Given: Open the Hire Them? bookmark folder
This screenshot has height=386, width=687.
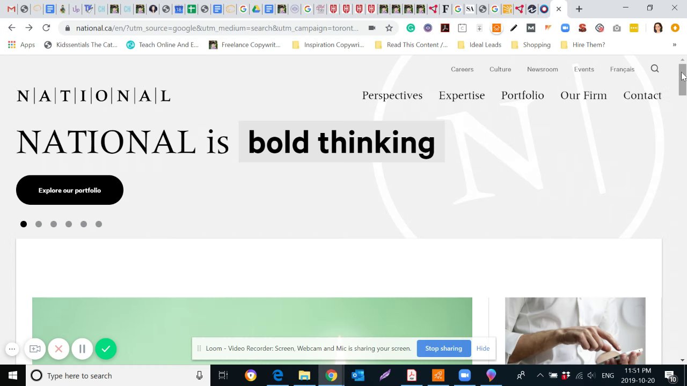Looking at the screenshot, I should point(582,44).
